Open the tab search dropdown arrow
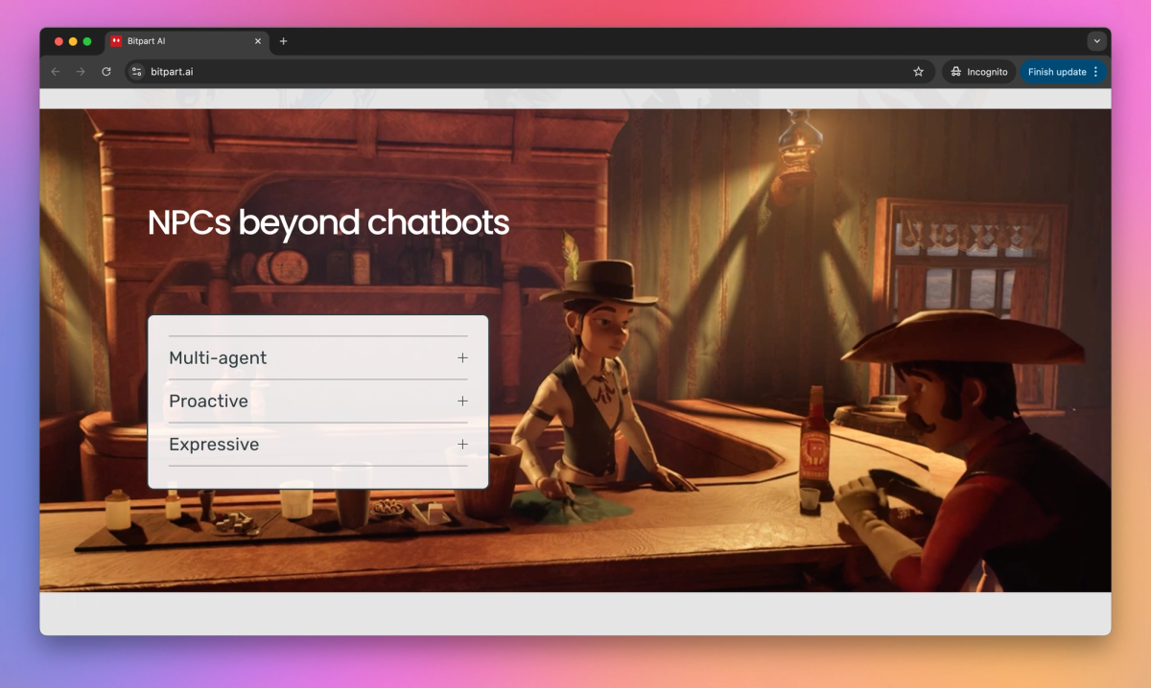Viewport: 1151px width, 688px height. click(1097, 41)
